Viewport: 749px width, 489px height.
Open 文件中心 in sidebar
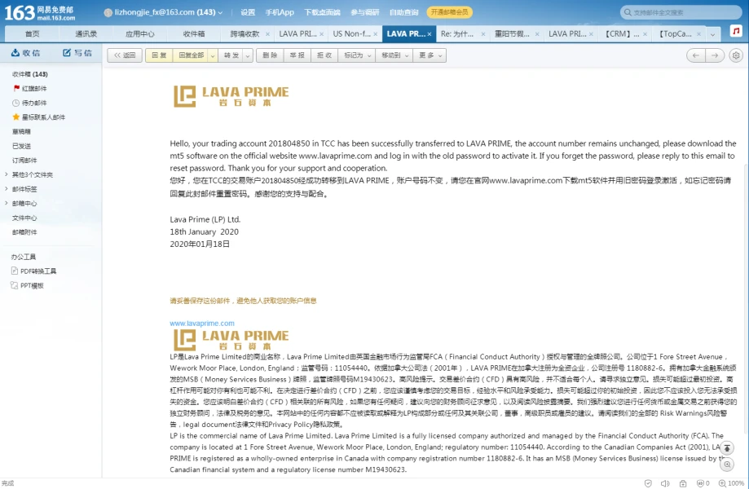[24, 218]
